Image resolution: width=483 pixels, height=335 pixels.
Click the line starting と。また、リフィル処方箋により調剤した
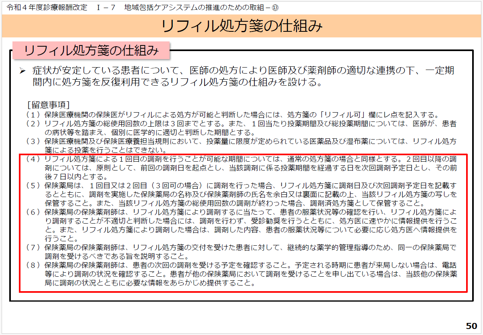(x=250, y=230)
